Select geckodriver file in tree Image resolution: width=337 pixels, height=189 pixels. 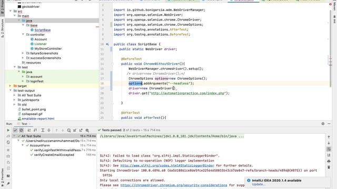(31, 7)
